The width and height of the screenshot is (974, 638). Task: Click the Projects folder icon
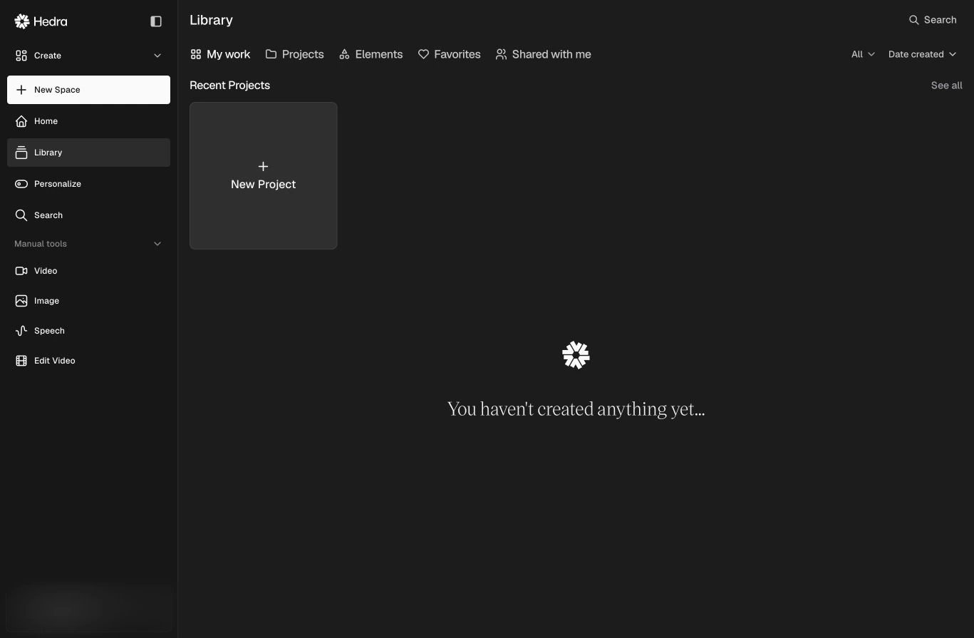click(x=271, y=54)
